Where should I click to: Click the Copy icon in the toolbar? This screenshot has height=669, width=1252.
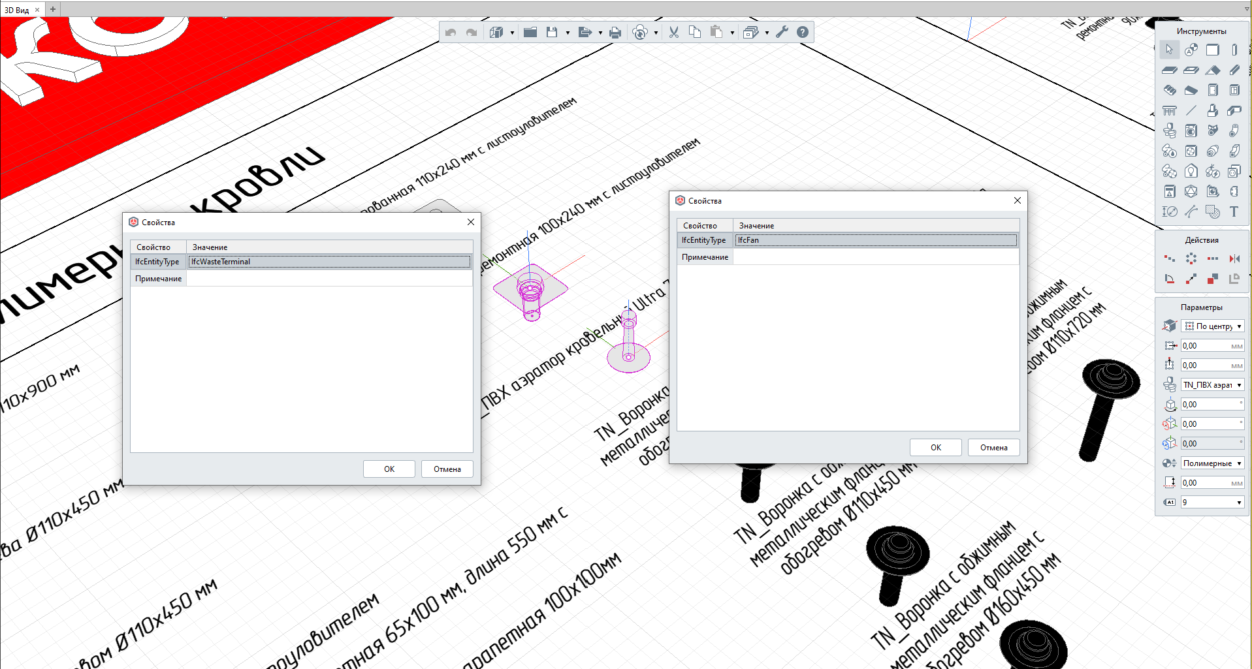695,32
